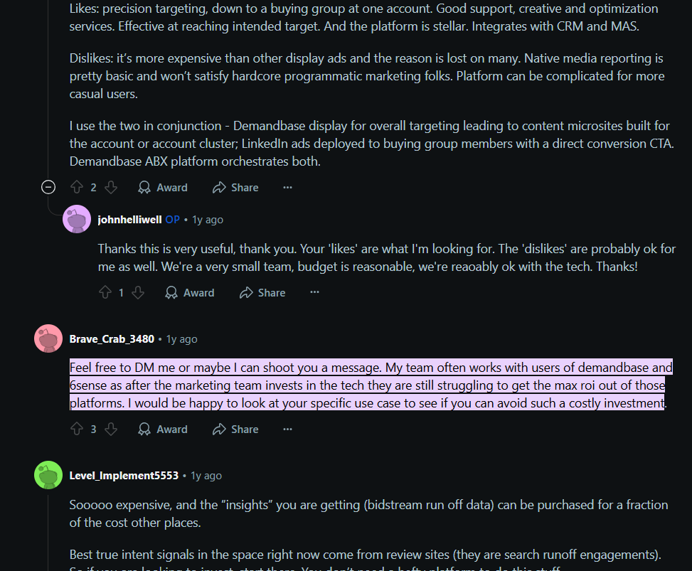The width and height of the screenshot is (692, 571).
Task: Downvote johnhelliwell's reply
Action: click(x=138, y=293)
